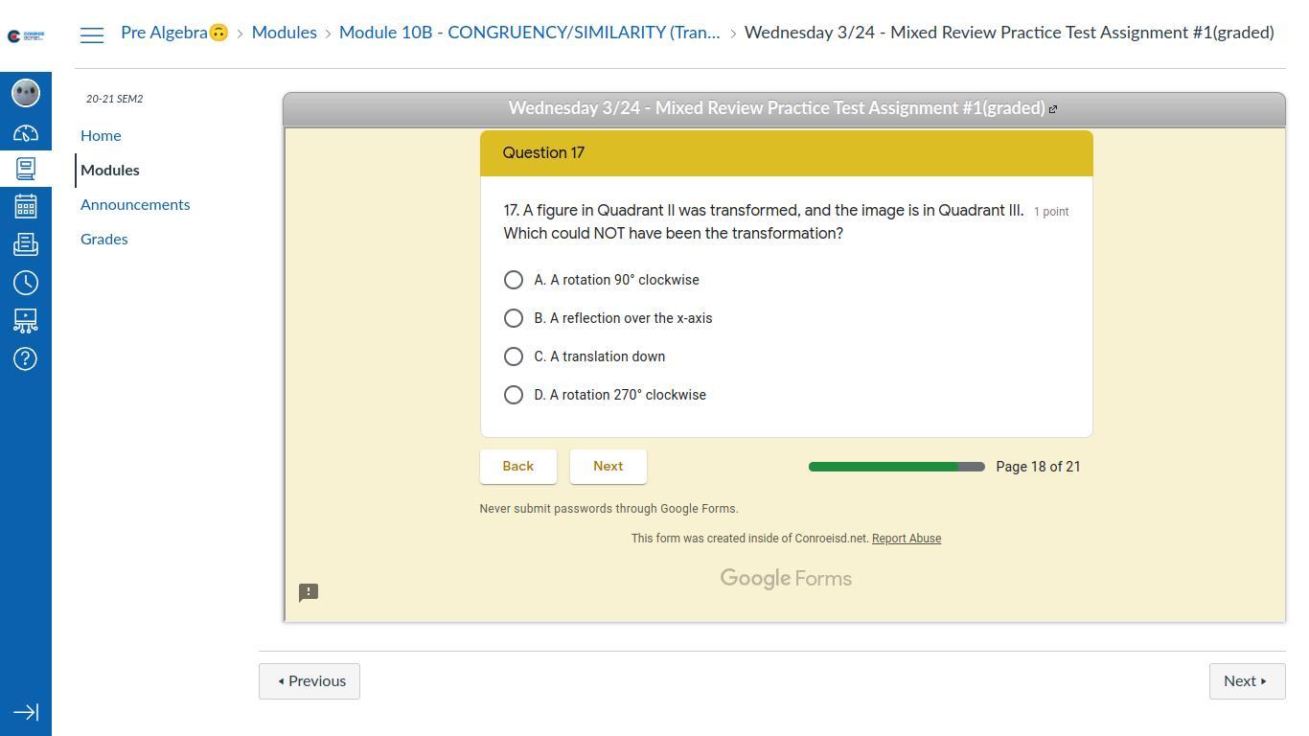Click the '20-21 SEM2' term label

pyautogui.click(x=115, y=99)
